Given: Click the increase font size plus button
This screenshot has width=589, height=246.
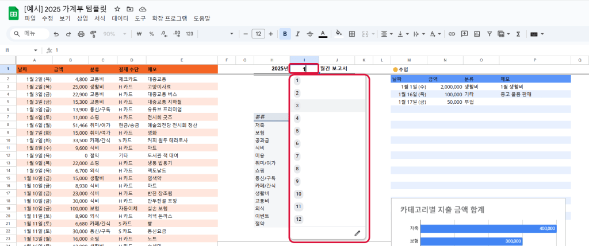Looking at the screenshot, I should coord(271,34).
